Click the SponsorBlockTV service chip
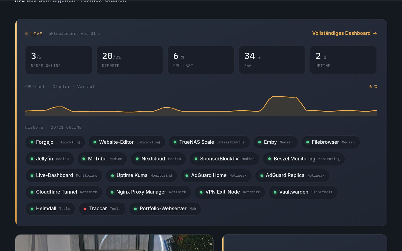 coord(225,159)
